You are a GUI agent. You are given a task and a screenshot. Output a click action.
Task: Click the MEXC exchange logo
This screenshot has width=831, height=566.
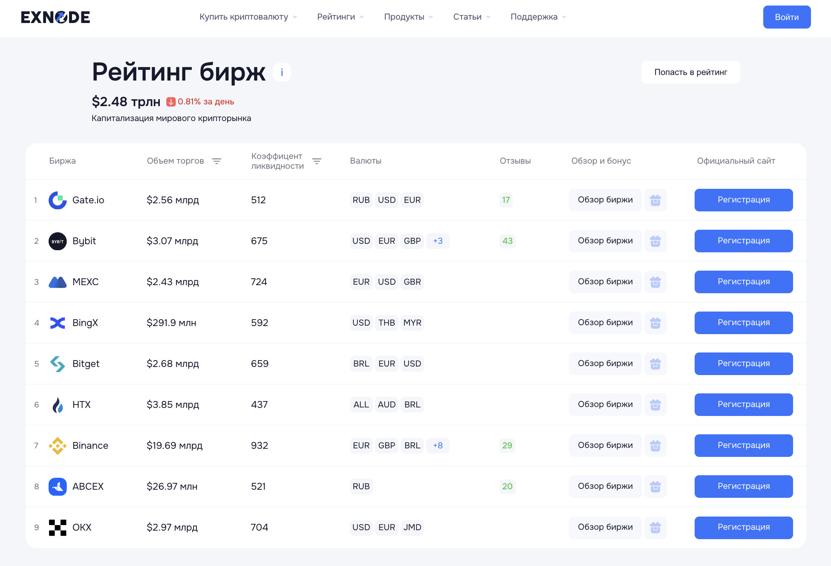(58, 282)
